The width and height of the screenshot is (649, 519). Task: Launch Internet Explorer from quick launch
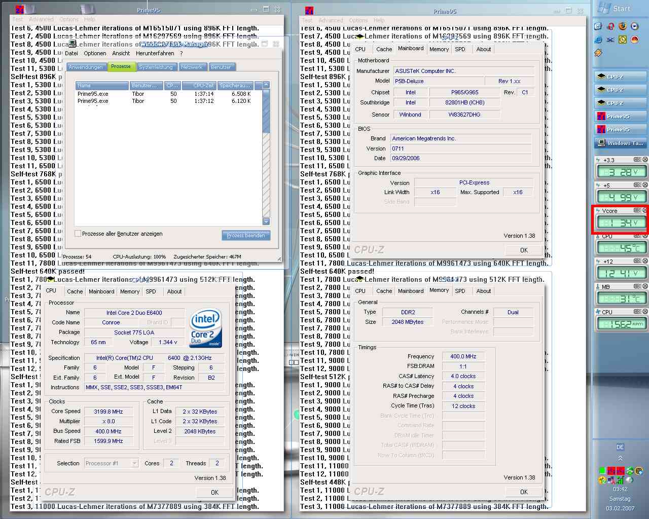coord(598,40)
